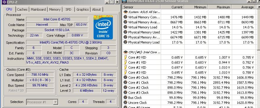Click the Physical Memory Available row icon

(x=125, y=37)
